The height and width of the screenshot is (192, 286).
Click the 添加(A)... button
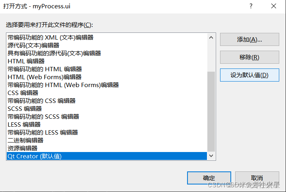(249, 40)
